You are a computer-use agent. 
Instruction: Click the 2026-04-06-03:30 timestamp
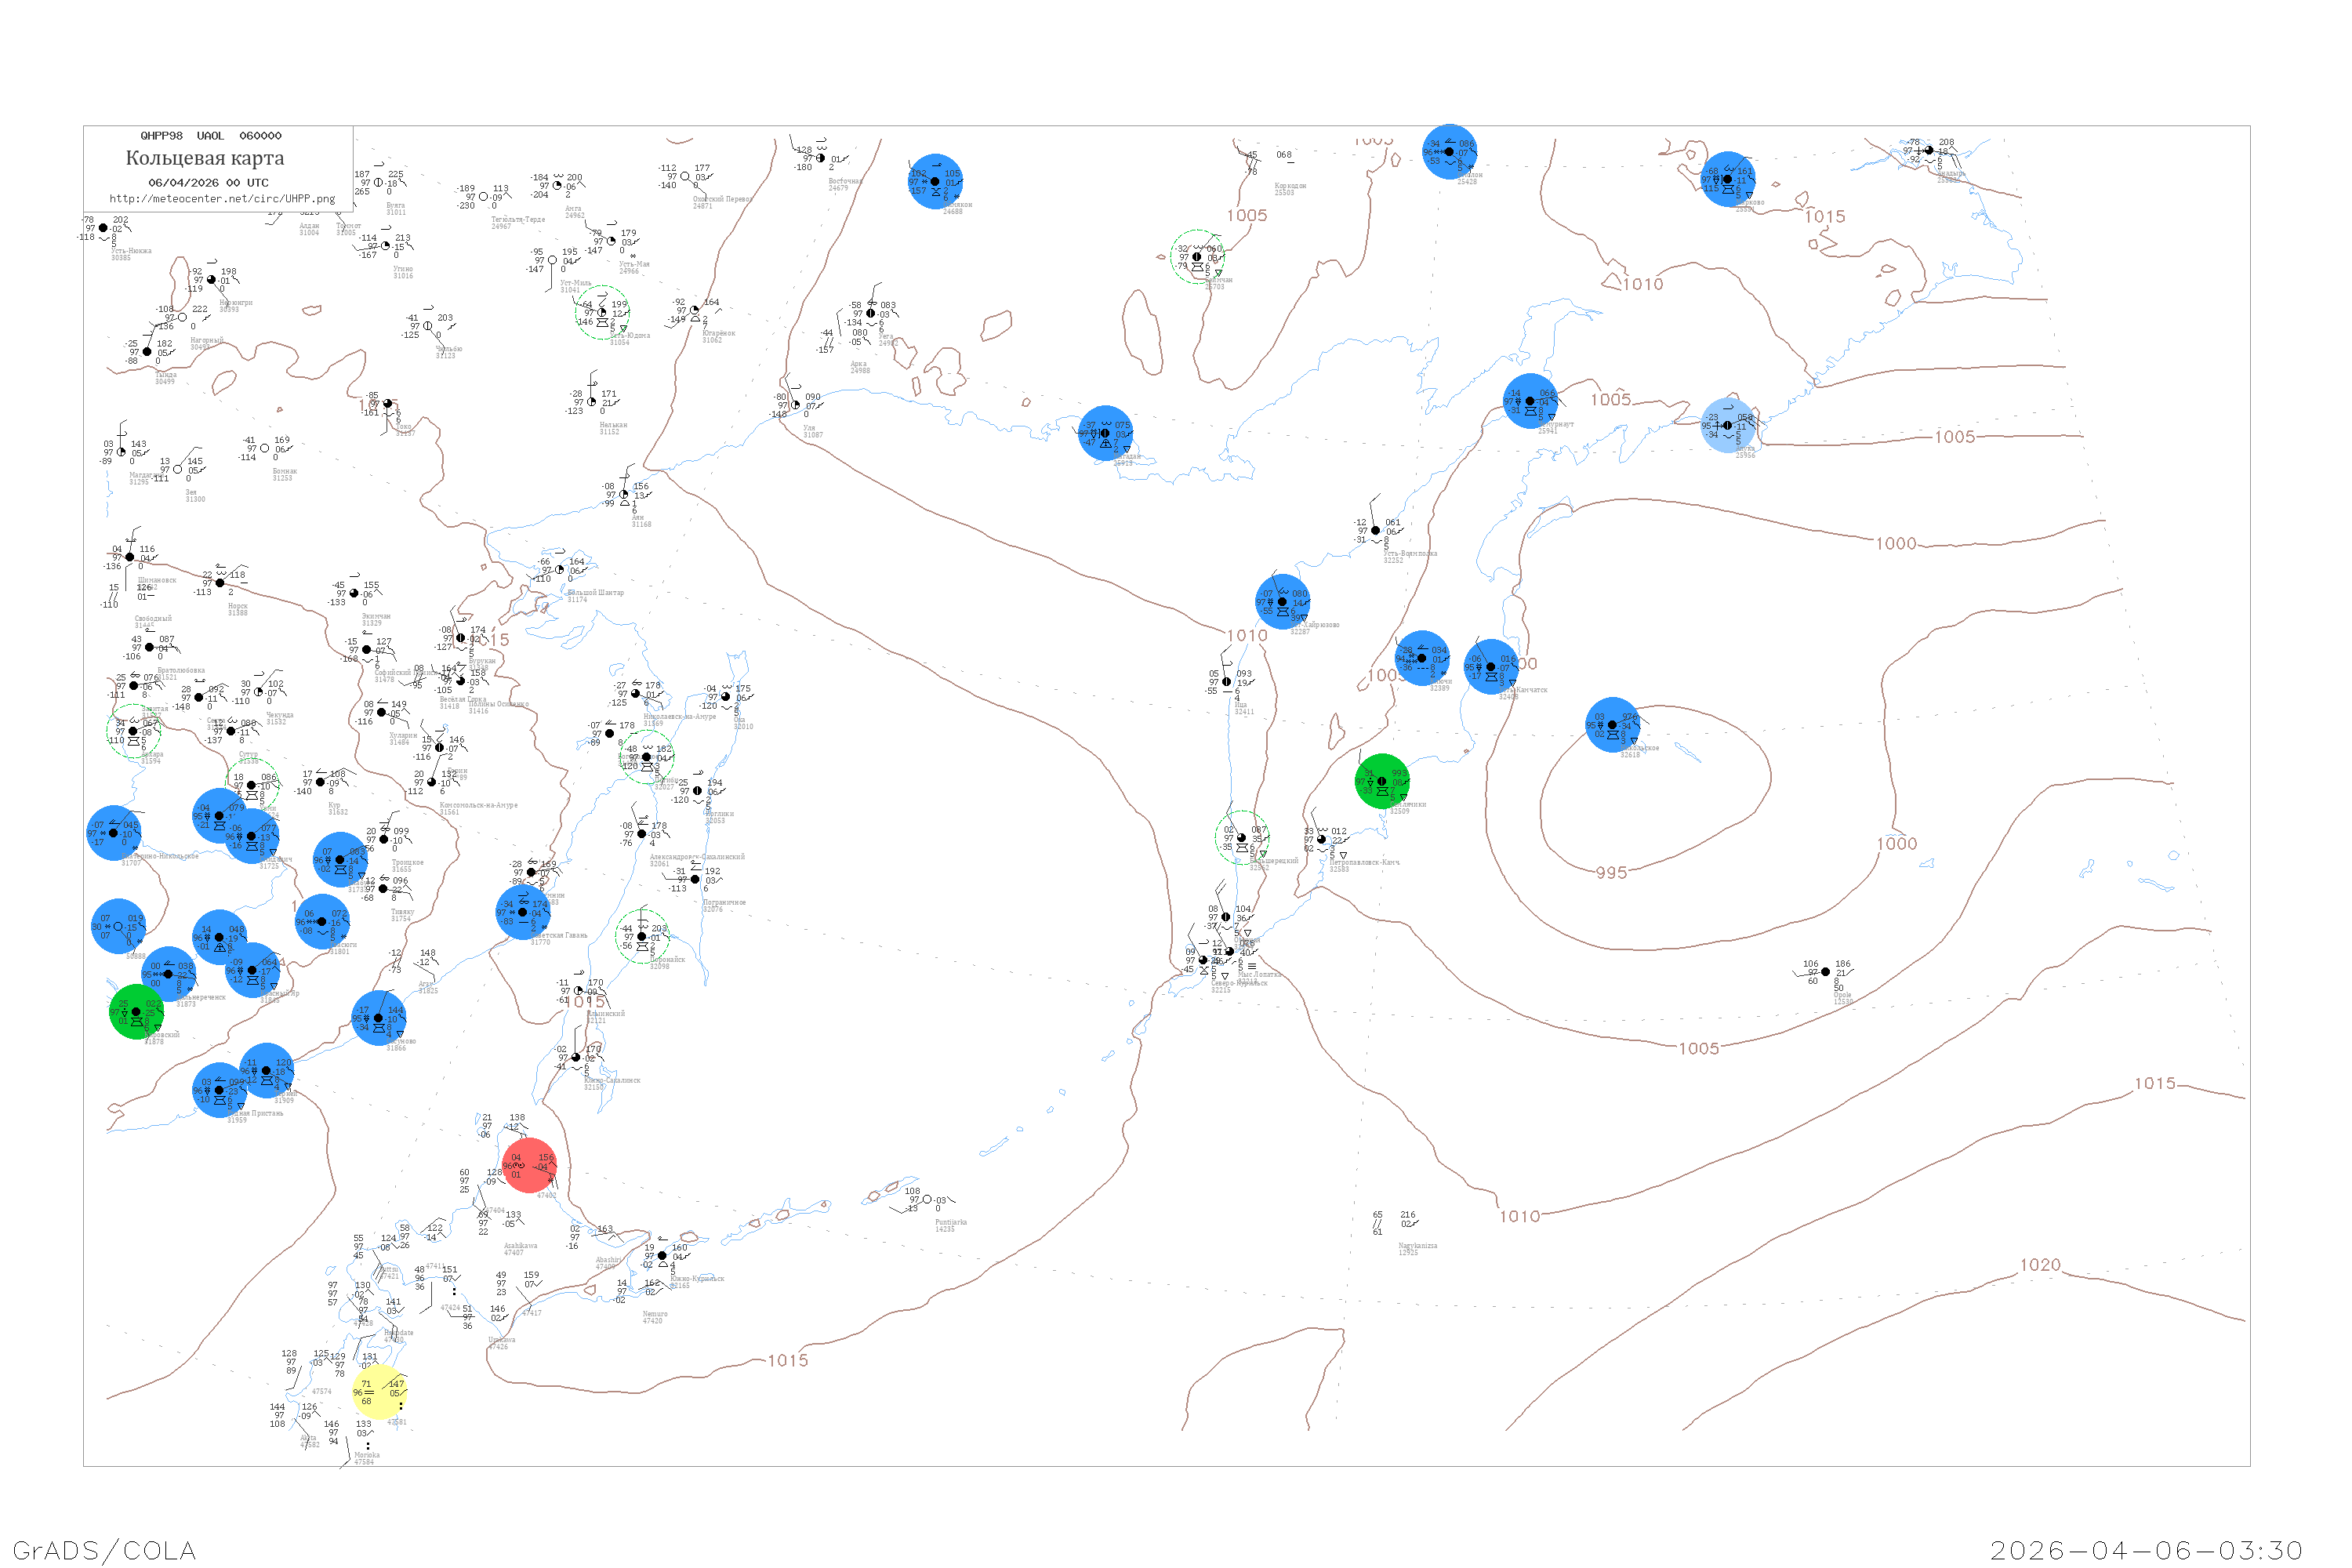2146,1550
